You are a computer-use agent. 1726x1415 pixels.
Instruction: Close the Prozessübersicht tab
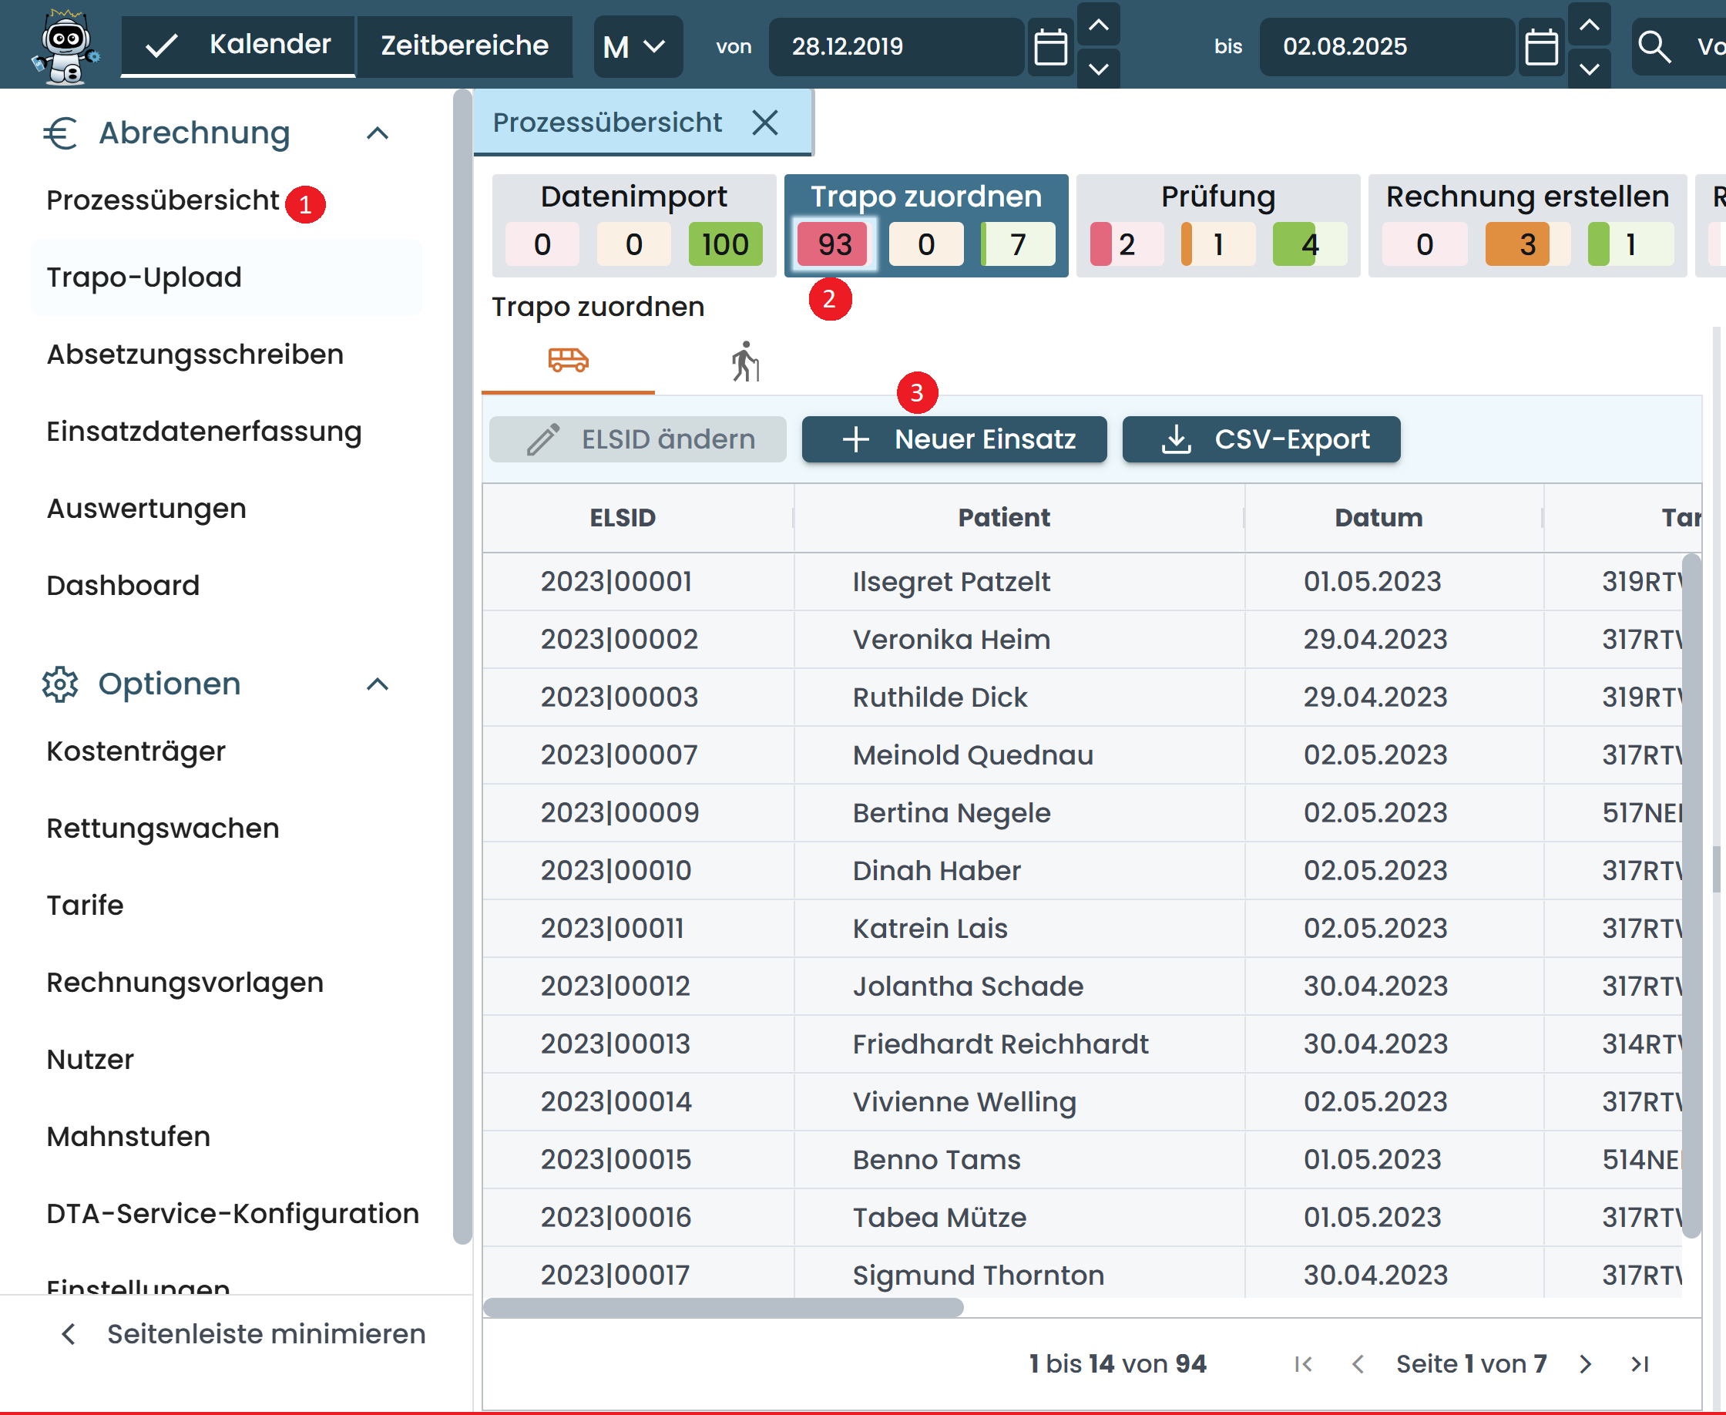click(765, 123)
